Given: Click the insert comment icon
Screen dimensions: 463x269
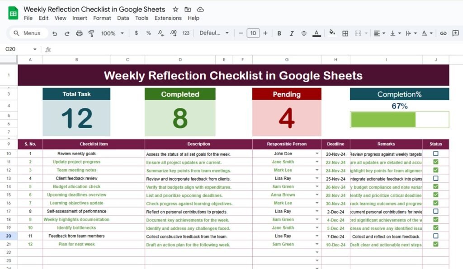Looking at the screenshot, I should (x=455, y=33).
